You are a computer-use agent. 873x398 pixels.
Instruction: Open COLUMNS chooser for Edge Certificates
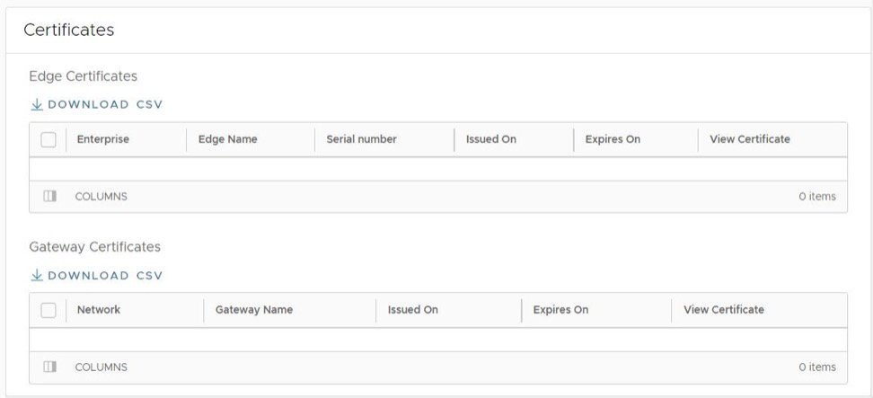pos(101,198)
